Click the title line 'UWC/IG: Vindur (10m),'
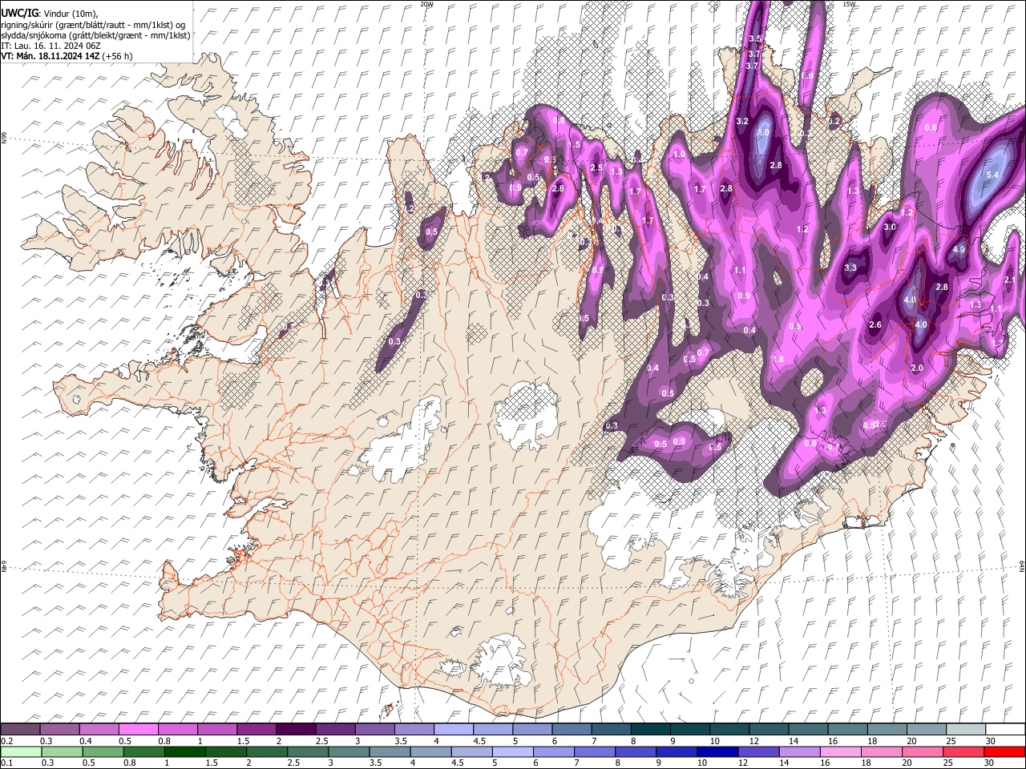 tap(50, 14)
